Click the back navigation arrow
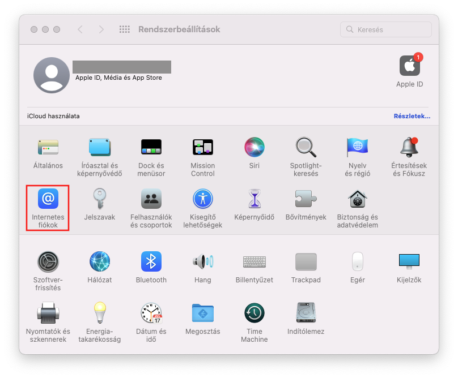Screen dimensions: 458x378 coord(80,29)
